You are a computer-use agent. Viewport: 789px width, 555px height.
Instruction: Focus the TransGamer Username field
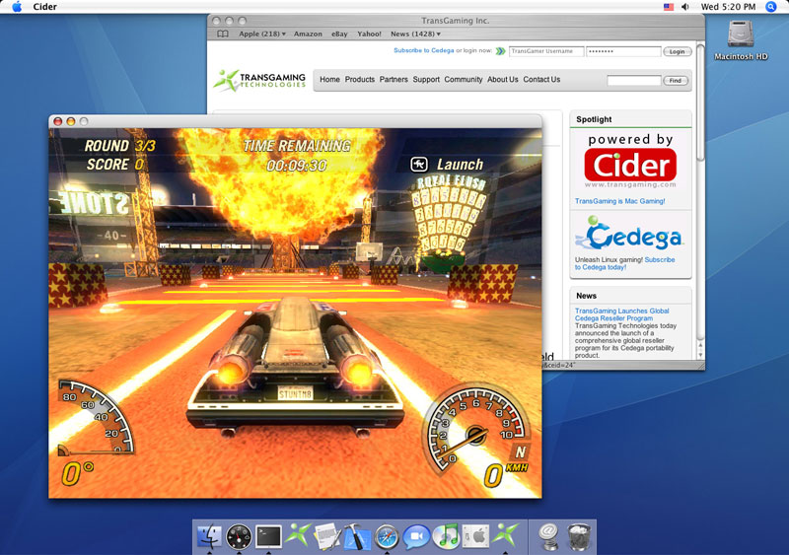click(546, 51)
